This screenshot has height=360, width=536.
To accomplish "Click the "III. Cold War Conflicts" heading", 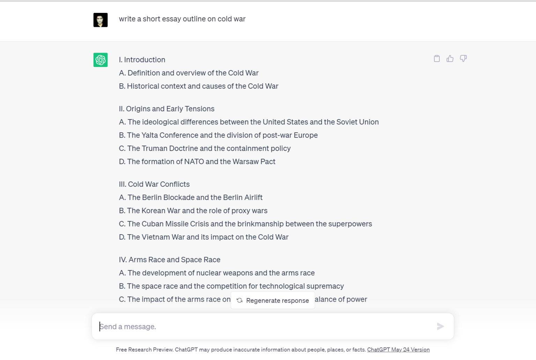I will 154,184.
